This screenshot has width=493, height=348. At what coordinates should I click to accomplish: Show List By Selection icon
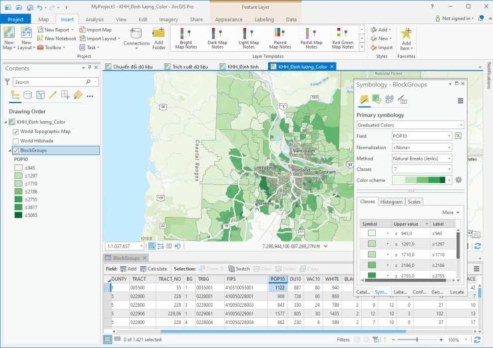(40, 95)
